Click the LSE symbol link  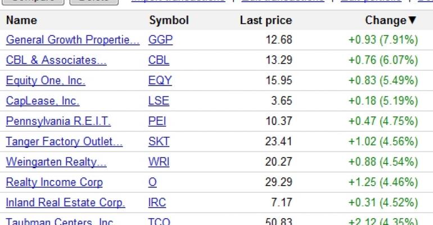pos(159,101)
